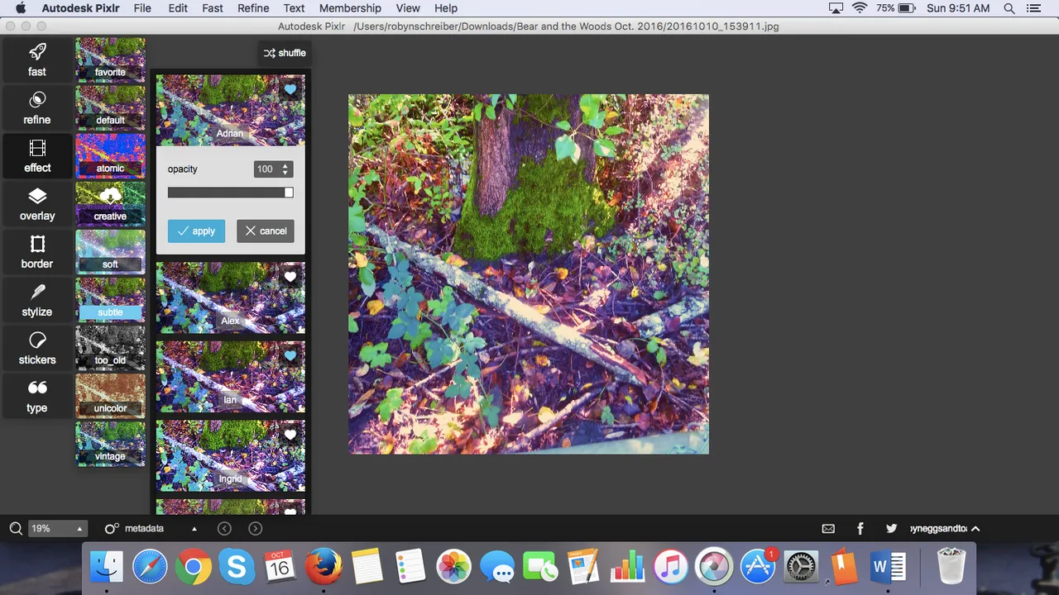Toggle favorite heart on Ian effect

290,355
